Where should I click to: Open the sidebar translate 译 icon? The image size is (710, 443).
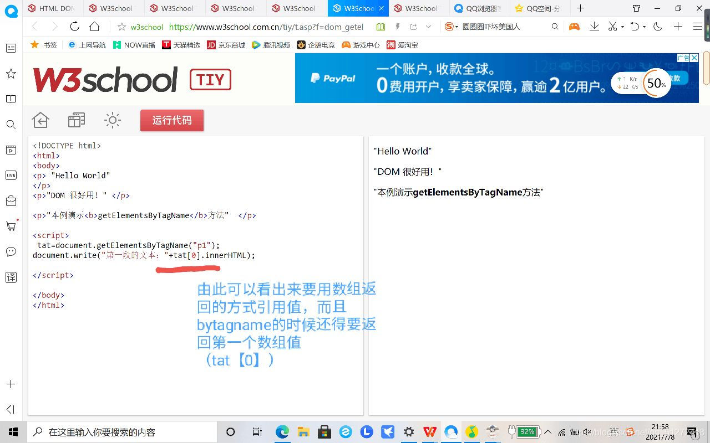11,277
